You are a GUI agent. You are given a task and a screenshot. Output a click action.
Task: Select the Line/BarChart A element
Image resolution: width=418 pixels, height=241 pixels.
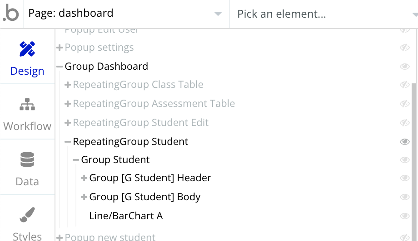[126, 216]
